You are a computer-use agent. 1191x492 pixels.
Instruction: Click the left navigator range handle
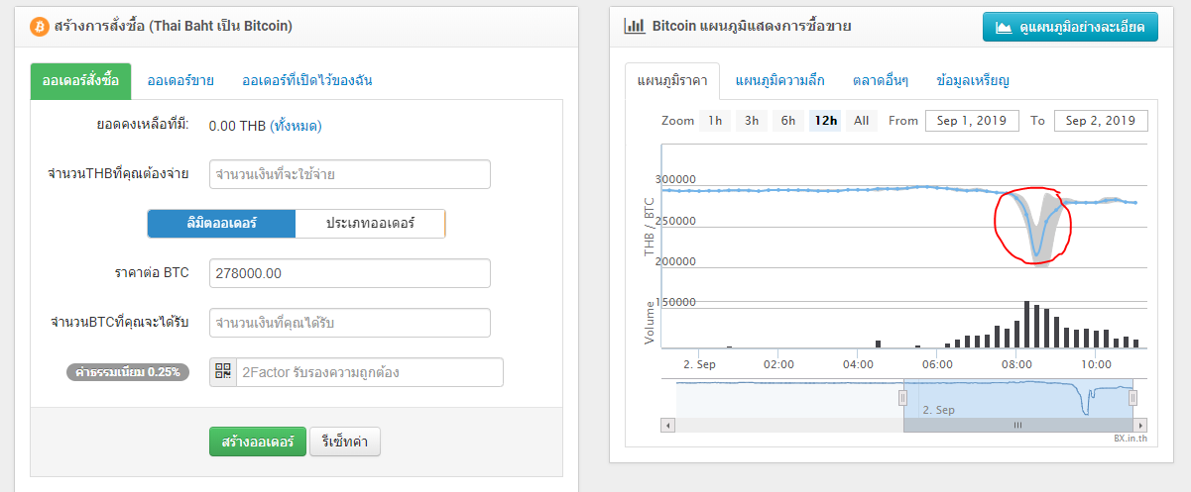coord(902,398)
